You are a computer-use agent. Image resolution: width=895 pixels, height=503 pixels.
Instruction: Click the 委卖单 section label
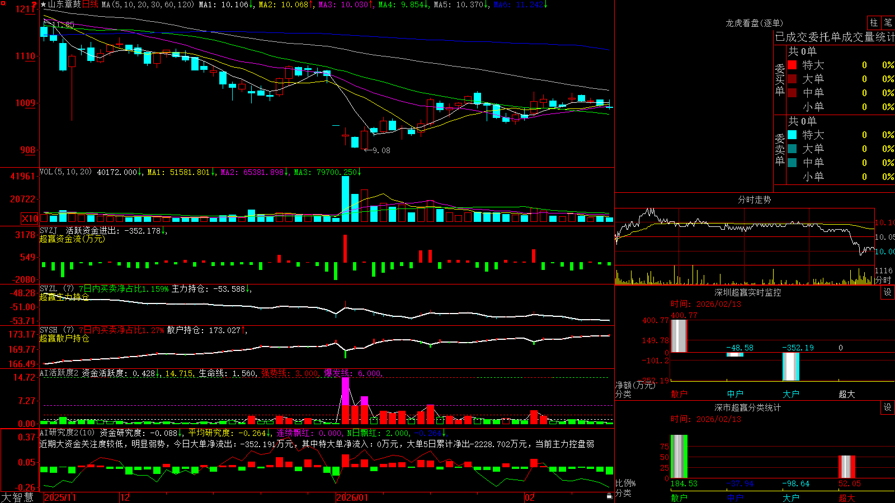click(780, 150)
